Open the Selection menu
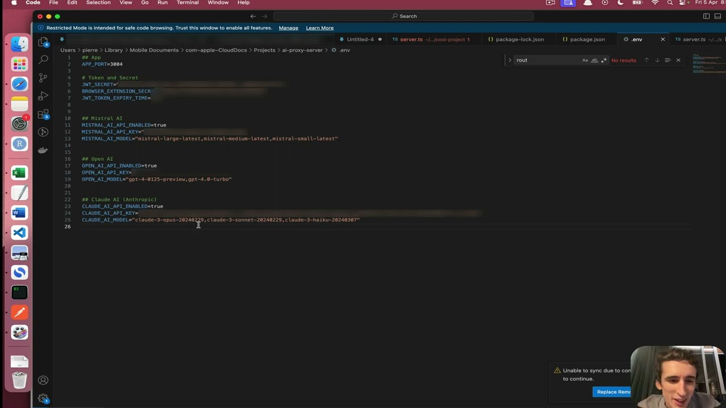 [98, 3]
